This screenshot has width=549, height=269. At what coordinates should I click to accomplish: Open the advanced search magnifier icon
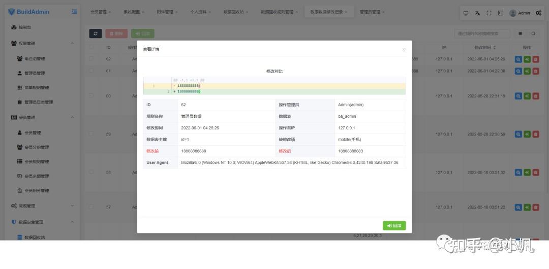point(533,33)
